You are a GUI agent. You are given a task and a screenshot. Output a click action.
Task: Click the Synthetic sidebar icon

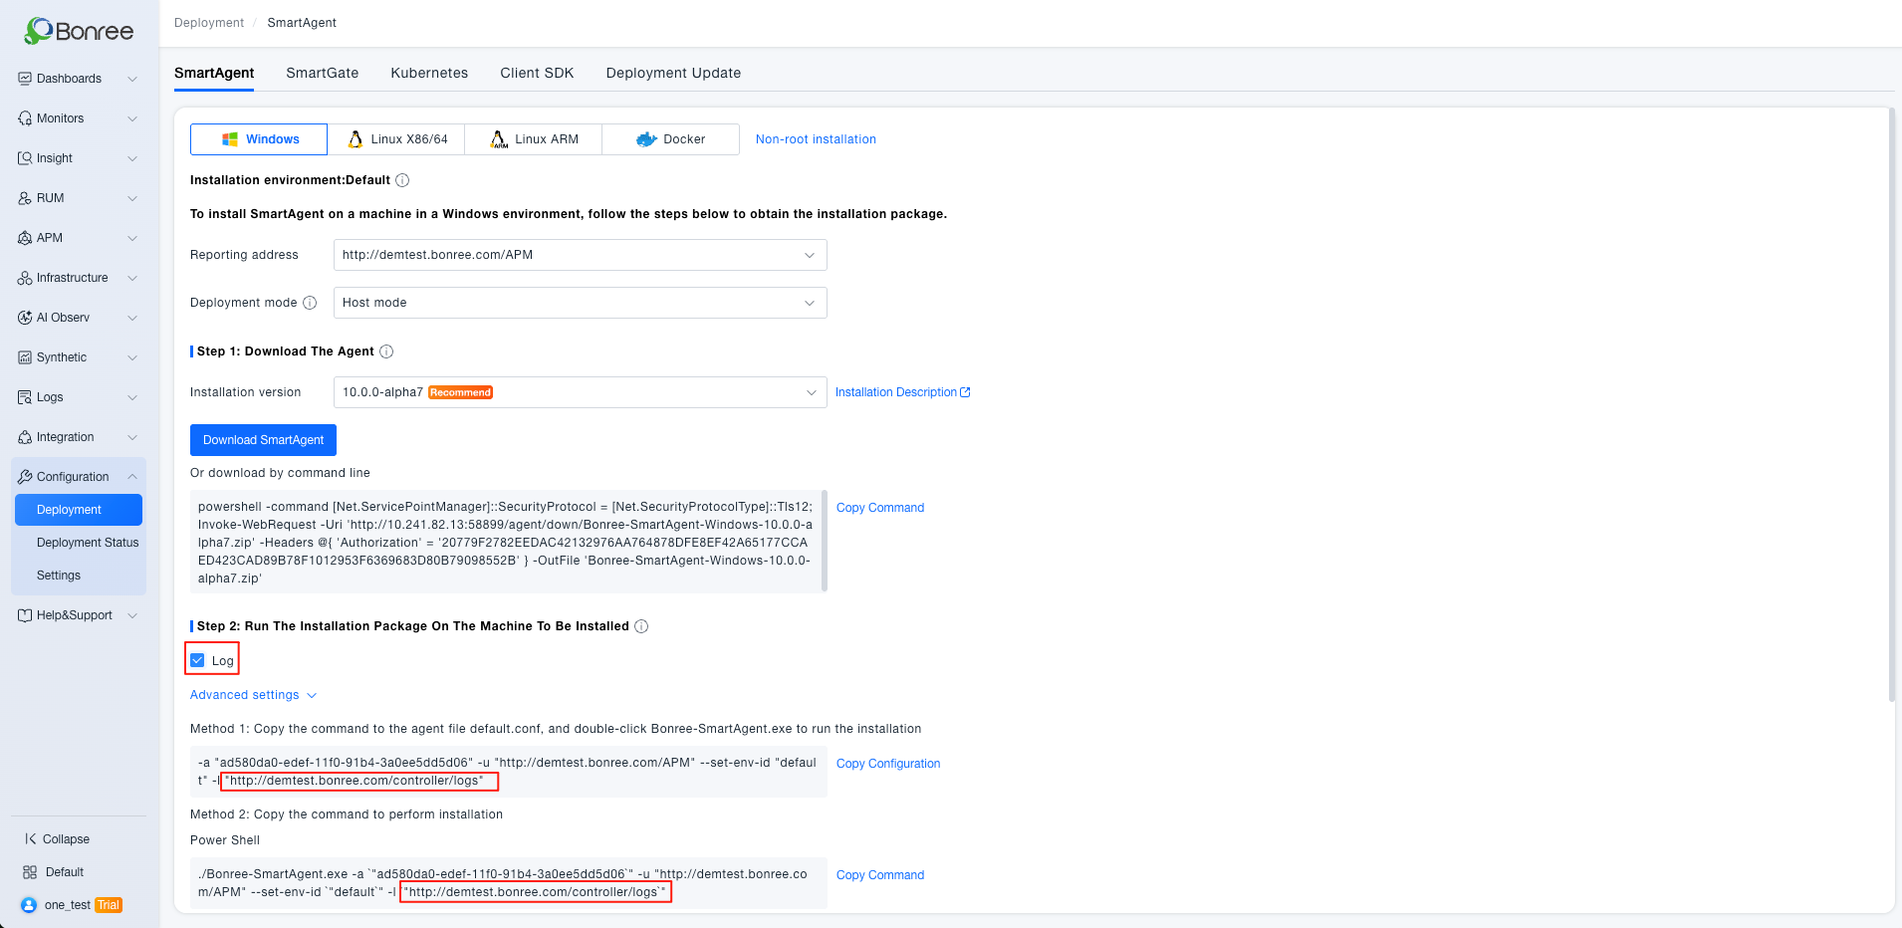25,357
